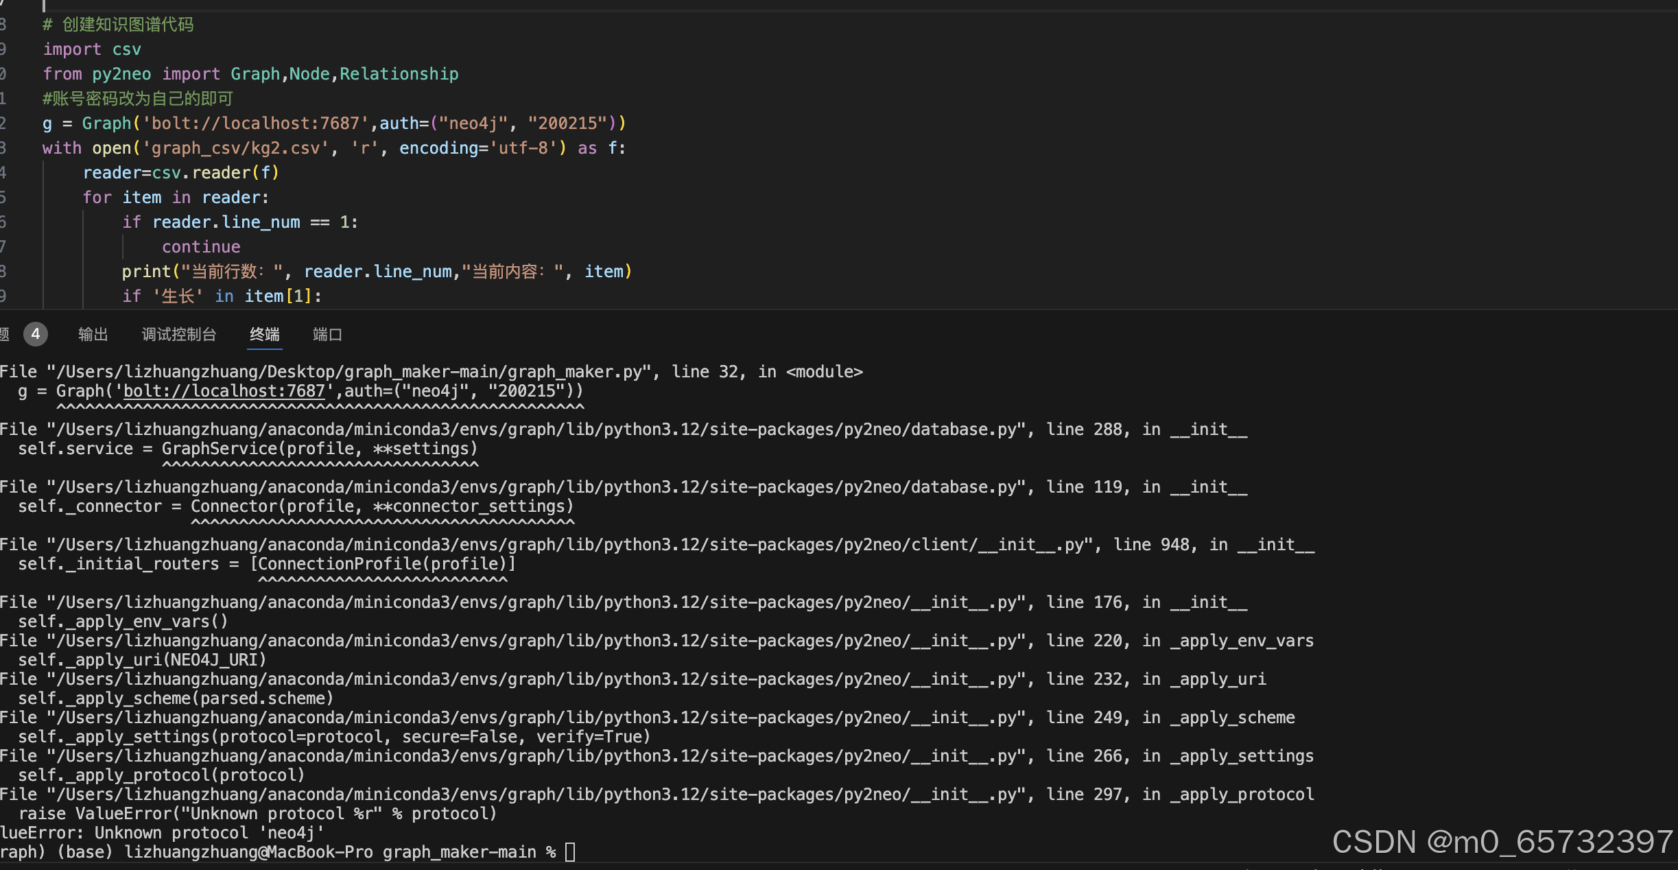This screenshot has width=1678, height=870.
Task: Click the terminal prompt cursor after %
Action: click(x=570, y=852)
